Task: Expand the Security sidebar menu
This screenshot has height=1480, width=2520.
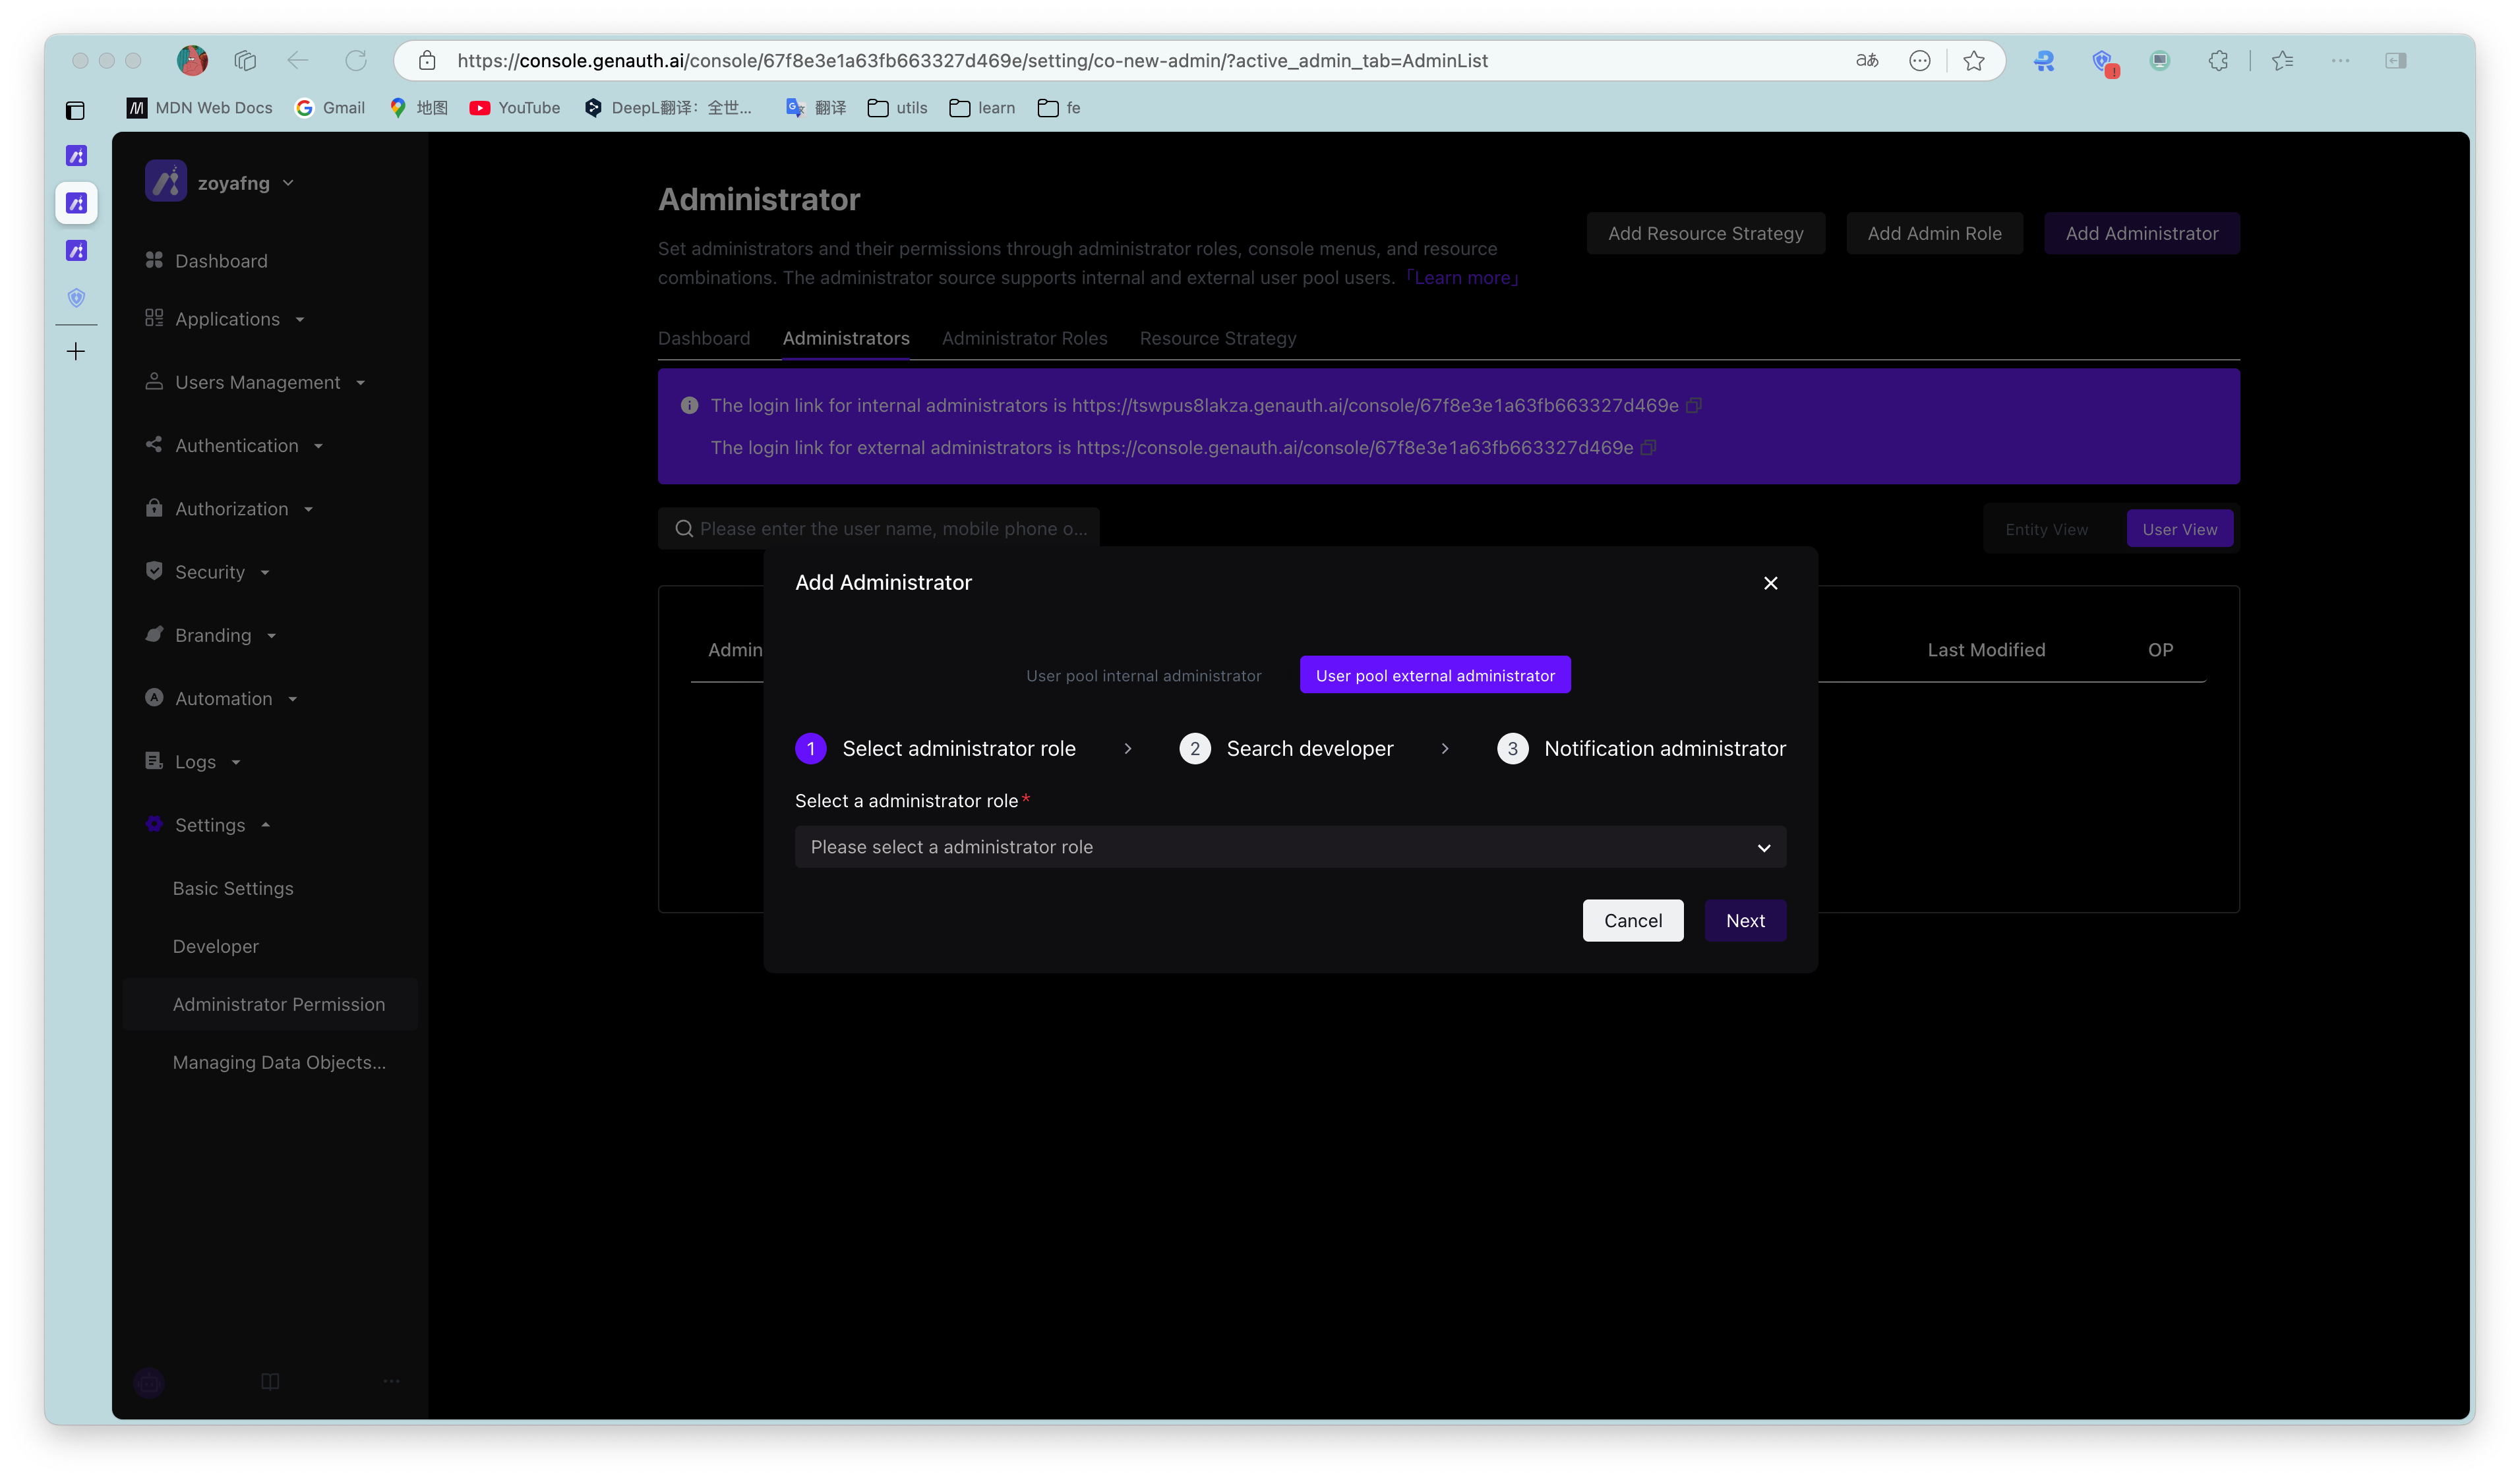Action: point(209,571)
